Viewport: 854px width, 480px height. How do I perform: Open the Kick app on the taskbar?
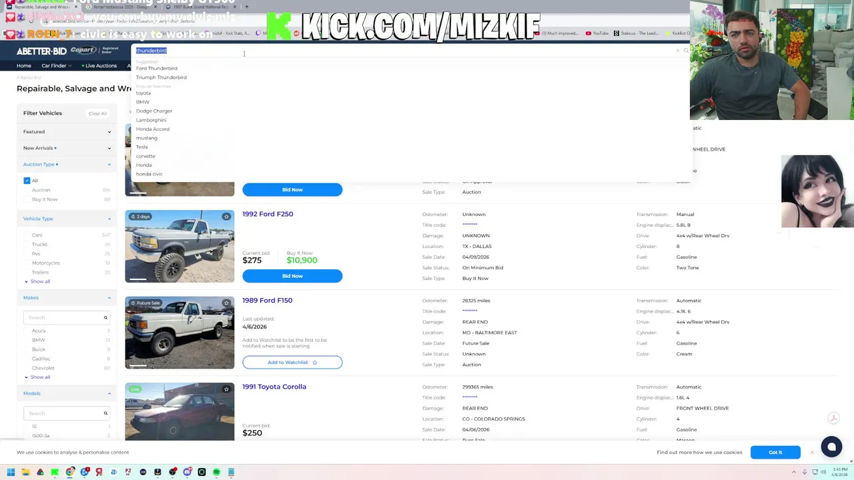55,472
